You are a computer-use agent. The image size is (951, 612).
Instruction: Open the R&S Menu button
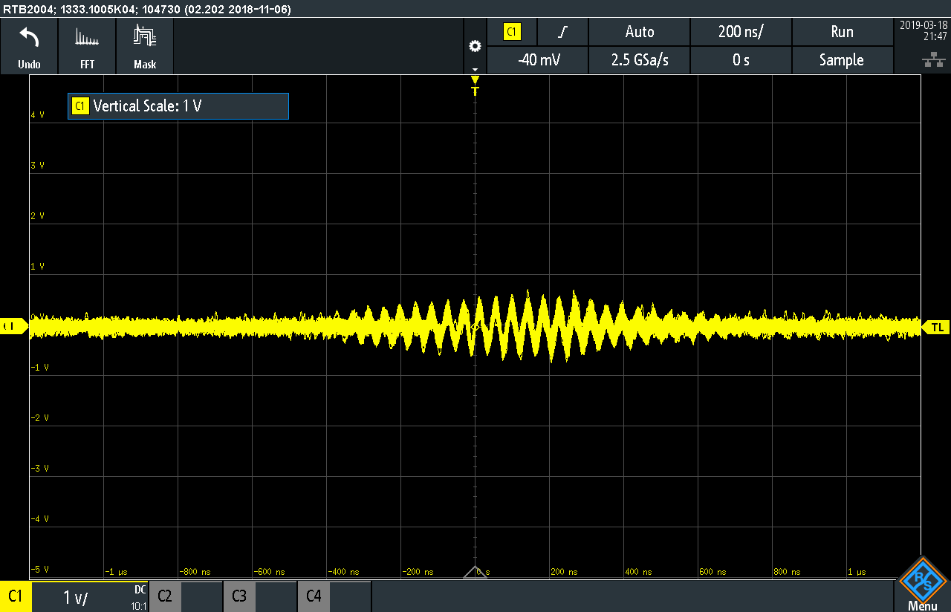[922, 585]
